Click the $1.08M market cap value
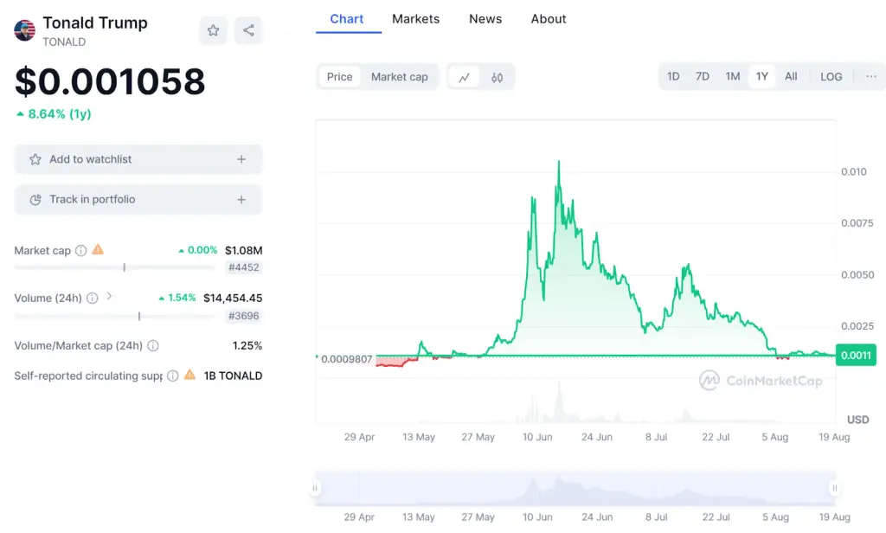The image size is (886, 533). click(x=243, y=250)
